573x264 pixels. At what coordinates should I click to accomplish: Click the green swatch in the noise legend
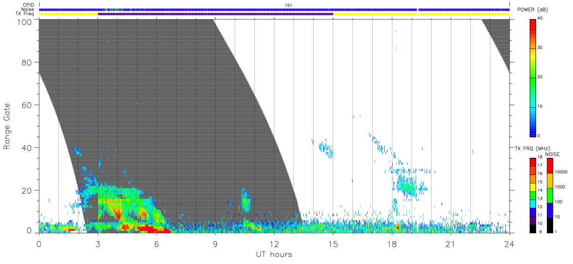coord(550,196)
